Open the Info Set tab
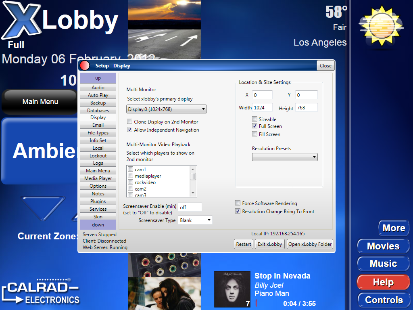This screenshot has height=310, width=413. pos(98,140)
